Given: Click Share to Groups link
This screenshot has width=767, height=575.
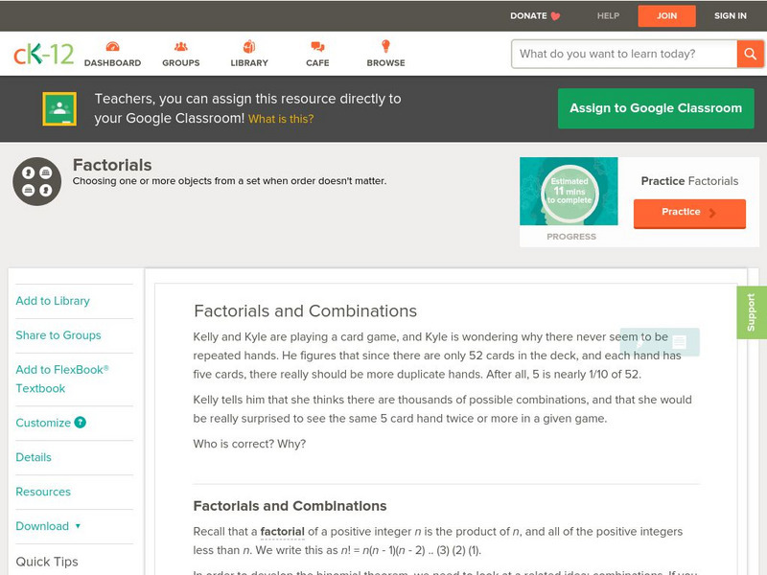Looking at the screenshot, I should (x=58, y=335).
